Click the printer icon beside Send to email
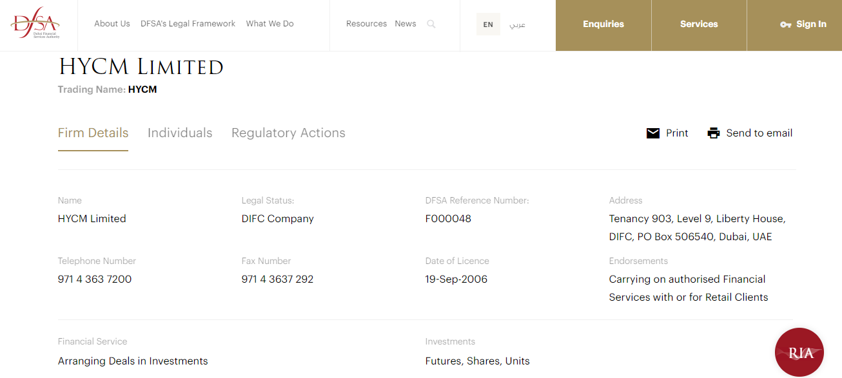This screenshot has height=378, width=842. pos(713,133)
